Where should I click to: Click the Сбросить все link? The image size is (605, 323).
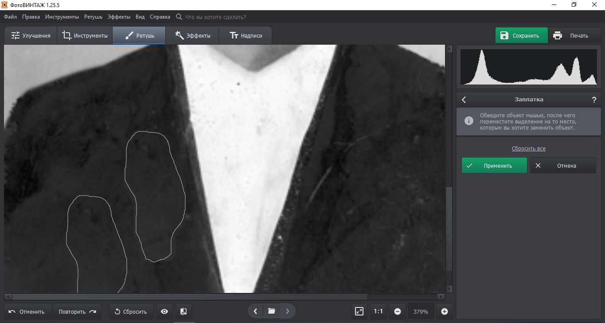[x=529, y=149]
